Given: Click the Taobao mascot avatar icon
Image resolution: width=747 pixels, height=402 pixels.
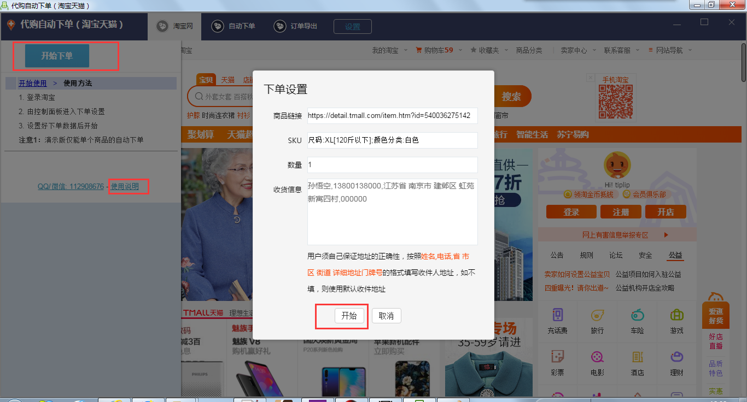Looking at the screenshot, I should click(x=617, y=165).
